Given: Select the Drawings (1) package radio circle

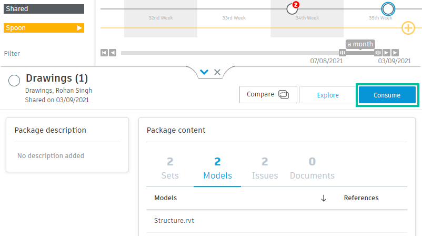Looking at the screenshot, I should 15,81.
